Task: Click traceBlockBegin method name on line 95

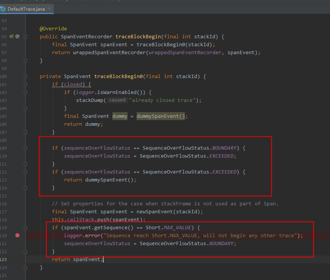Action: [138, 37]
